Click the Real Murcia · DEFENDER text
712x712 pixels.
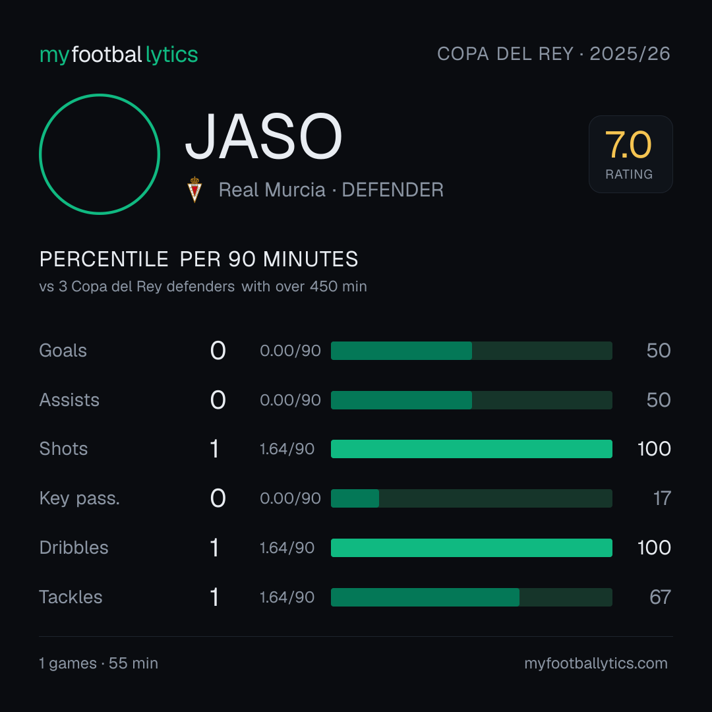point(331,190)
